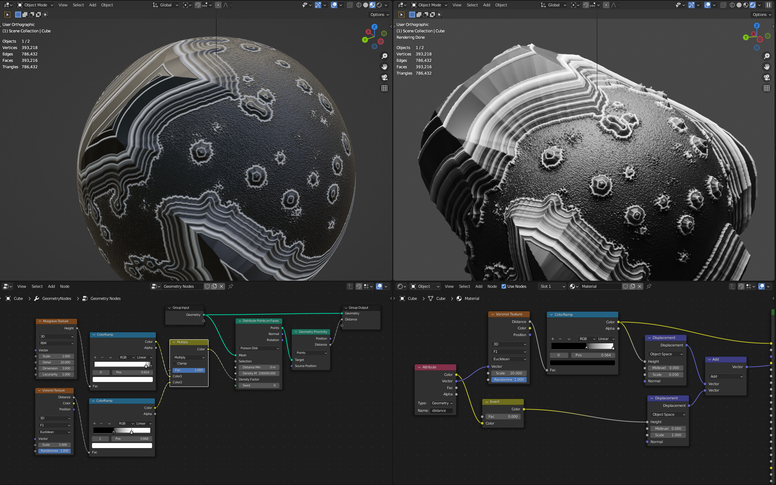Click Geometry Nodes datablock name field
The image size is (776, 485).
(x=183, y=286)
